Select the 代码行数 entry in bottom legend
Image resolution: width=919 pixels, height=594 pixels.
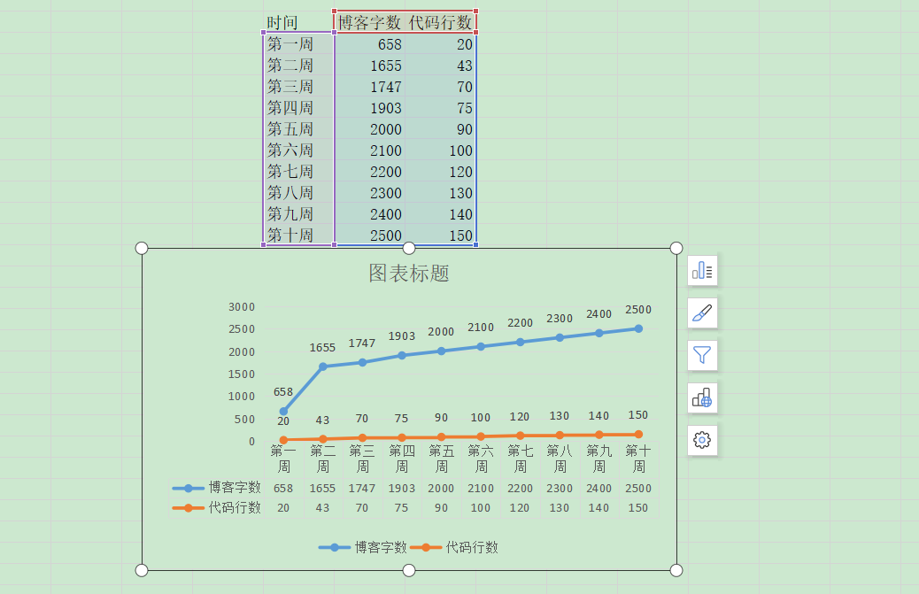point(454,547)
